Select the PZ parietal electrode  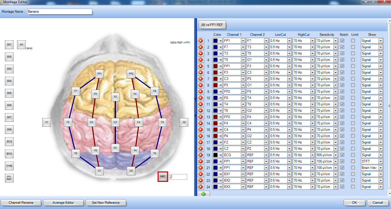115,148
